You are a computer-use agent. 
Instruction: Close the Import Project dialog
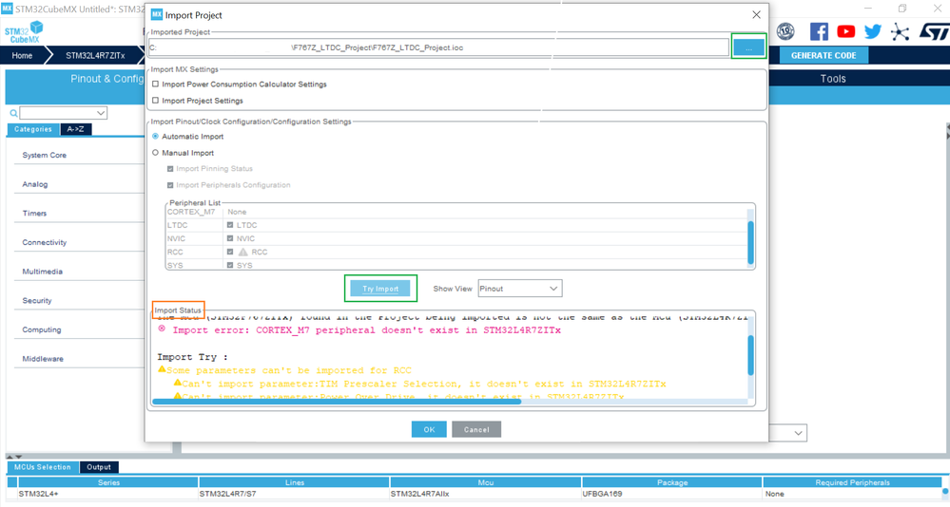click(x=756, y=14)
